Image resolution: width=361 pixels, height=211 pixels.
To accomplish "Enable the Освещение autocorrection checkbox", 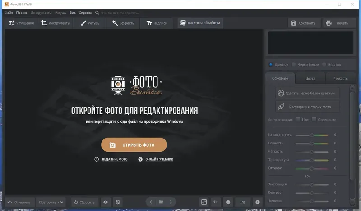I will [314, 120].
